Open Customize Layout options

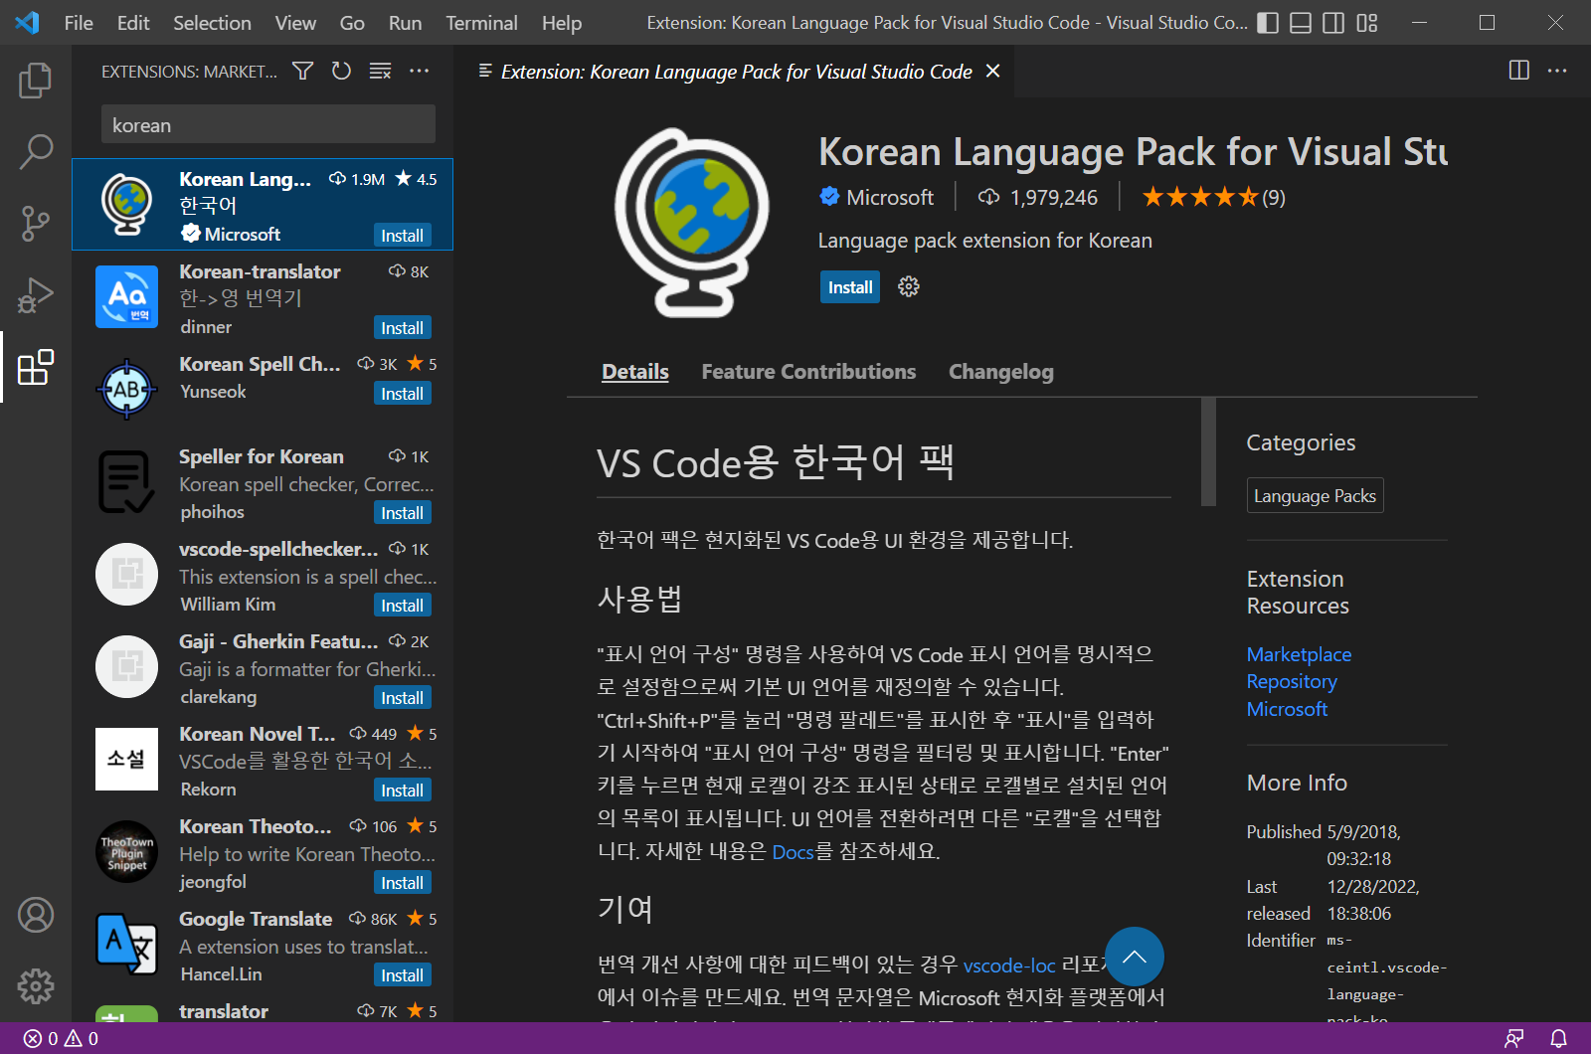(x=1367, y=23)
